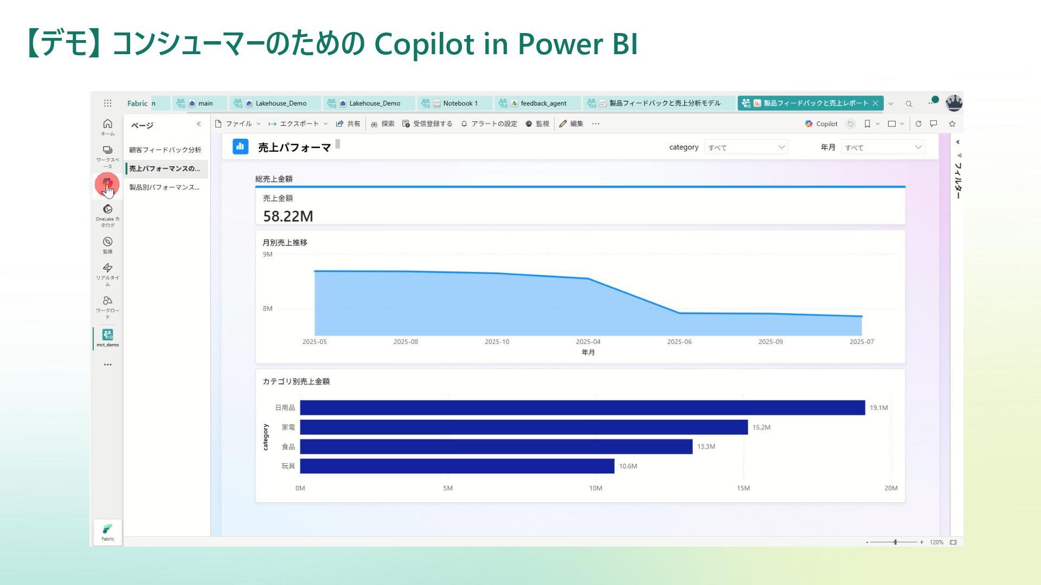The width and height of the screenshot is (1041, 585).
Task: Add report to favorites with star icon
Action: point(952,124)
